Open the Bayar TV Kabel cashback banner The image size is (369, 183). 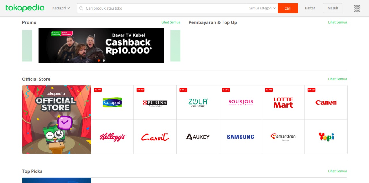pos(101,46)
